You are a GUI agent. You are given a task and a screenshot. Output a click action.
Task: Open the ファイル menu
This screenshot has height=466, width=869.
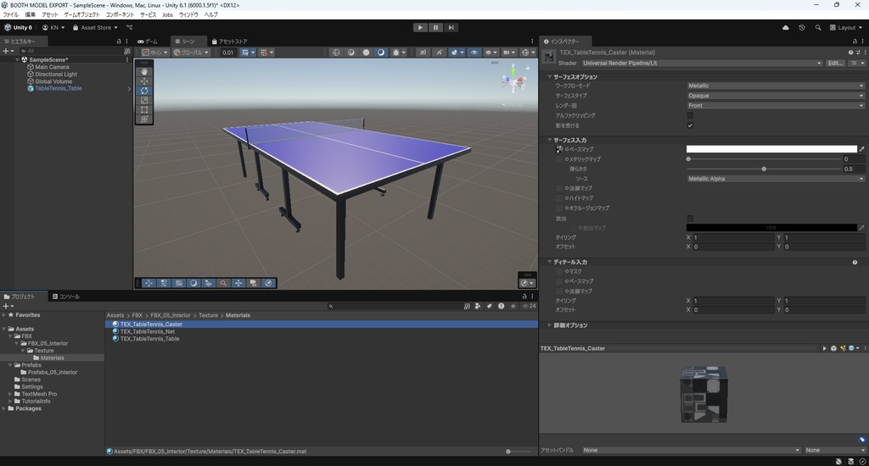[10, 15]
